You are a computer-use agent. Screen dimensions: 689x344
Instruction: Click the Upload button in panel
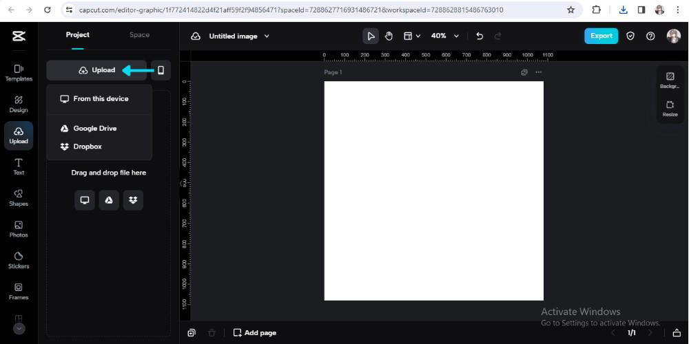tap(96, 70)
